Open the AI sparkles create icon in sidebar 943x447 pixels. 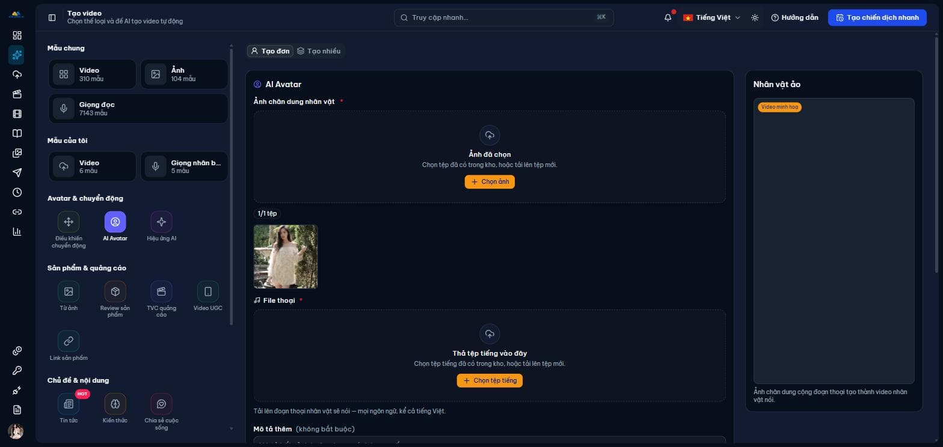(x=17, y=55)
